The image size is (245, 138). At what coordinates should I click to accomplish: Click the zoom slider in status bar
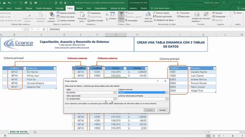233,136
